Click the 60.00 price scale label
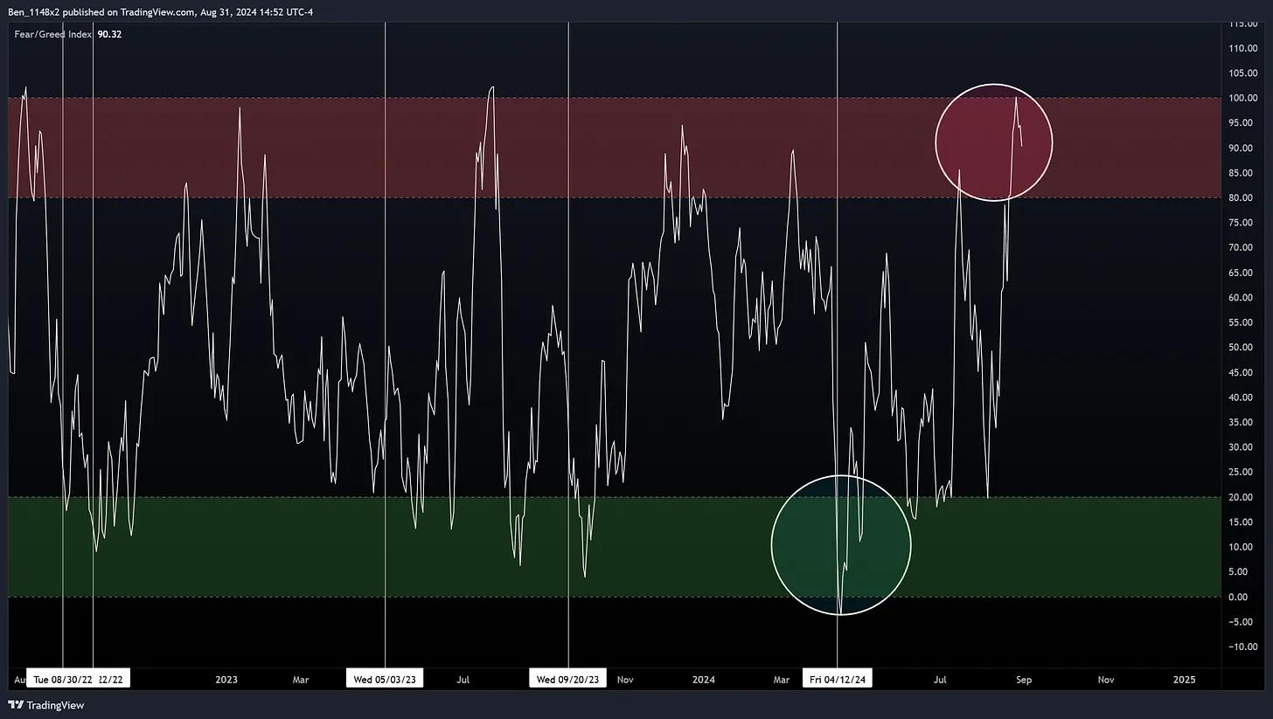The image size is (1273, 719). click(1242, 297)
